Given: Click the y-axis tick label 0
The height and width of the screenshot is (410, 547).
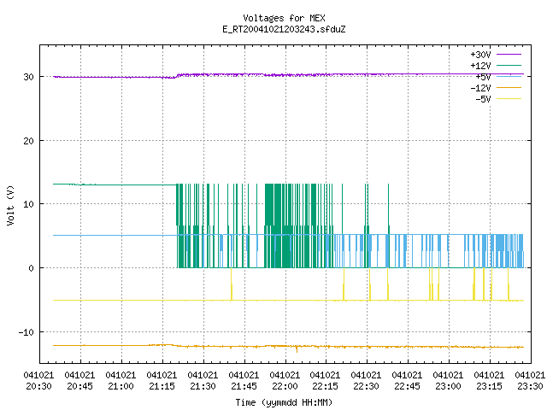Looking at the screenshot, I should point(32,268).
